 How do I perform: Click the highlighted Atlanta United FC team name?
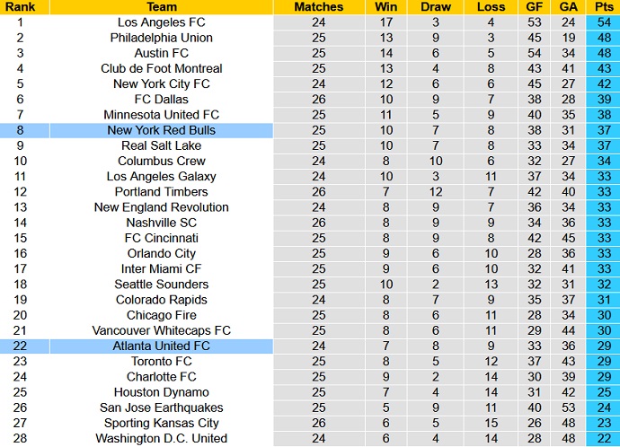click(x=162, y=346)
